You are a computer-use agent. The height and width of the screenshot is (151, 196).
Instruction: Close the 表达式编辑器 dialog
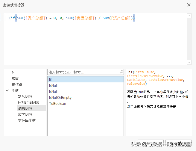pos(189,5)
